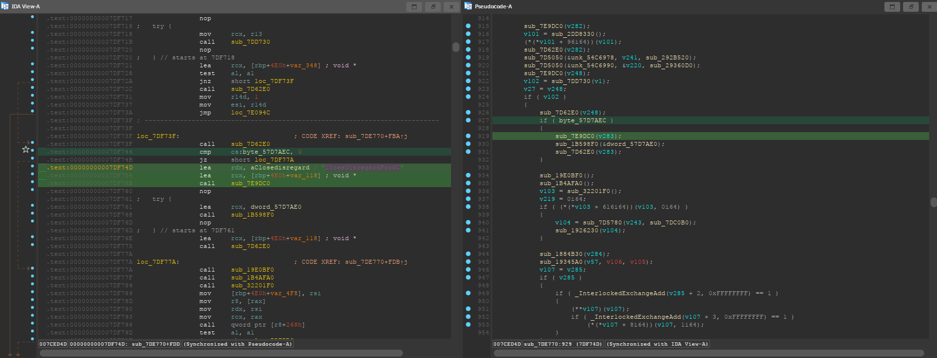
Task: Toggle breakpoint dot at pseudocode line 922
Action: click(x=468, y=81)
